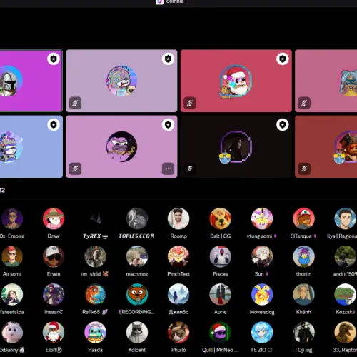Select the Santa Claus speaker avatar
The width and height of the screenshot is (357, 357).
pyautogui.click(x=236, y=81)
